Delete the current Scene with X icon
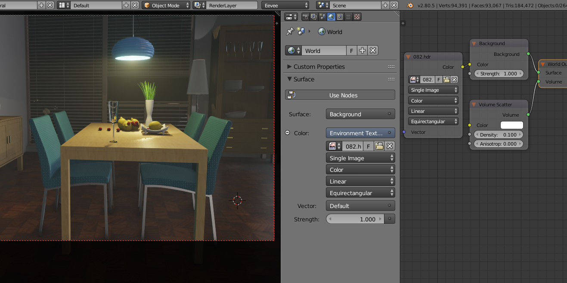The width and height of the screenshot is (567, 283). 393,5
